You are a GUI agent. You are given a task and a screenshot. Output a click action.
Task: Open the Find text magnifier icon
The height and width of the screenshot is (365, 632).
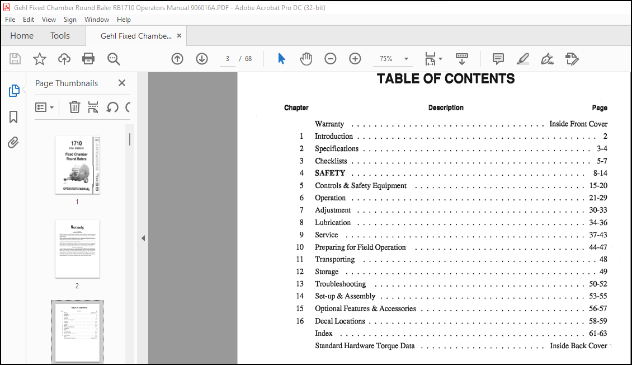114,59
